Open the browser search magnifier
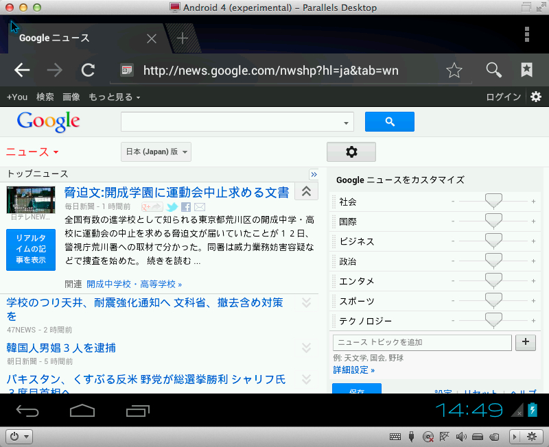Image resolution: width=549 pixels, height=447 pixels. pyautogui.click(x=493, y=71)
